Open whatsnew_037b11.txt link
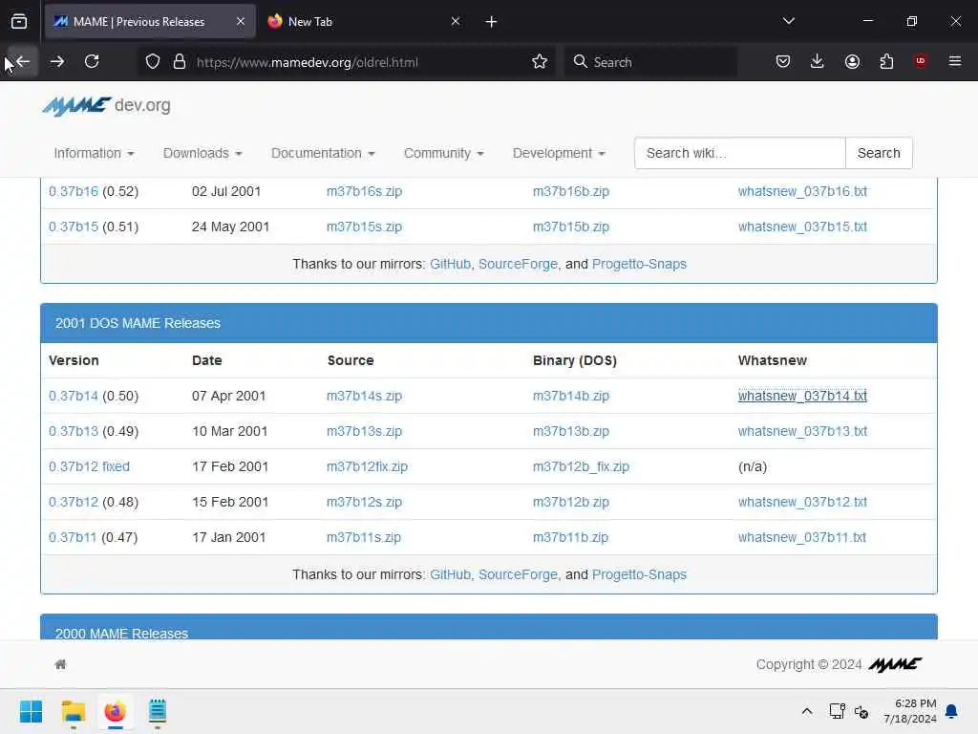 click(801, 537)
